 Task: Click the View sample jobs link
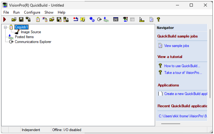click(x=177, y=46)
